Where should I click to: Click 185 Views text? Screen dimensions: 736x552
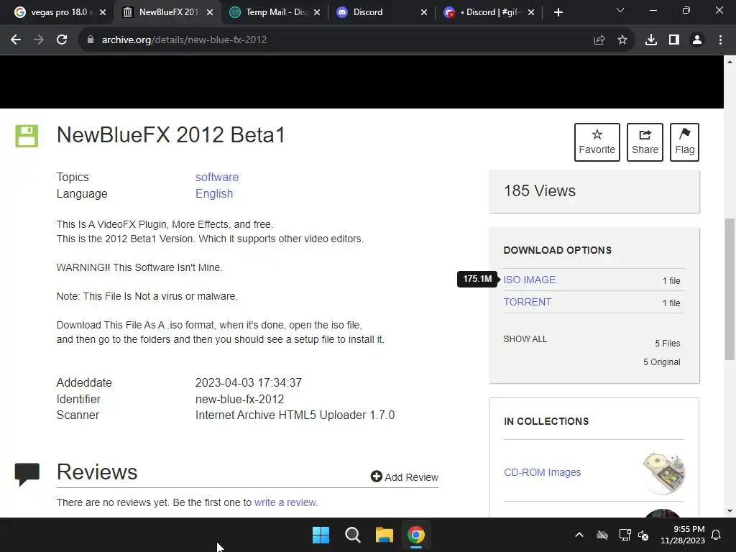(x=539, y=191)
